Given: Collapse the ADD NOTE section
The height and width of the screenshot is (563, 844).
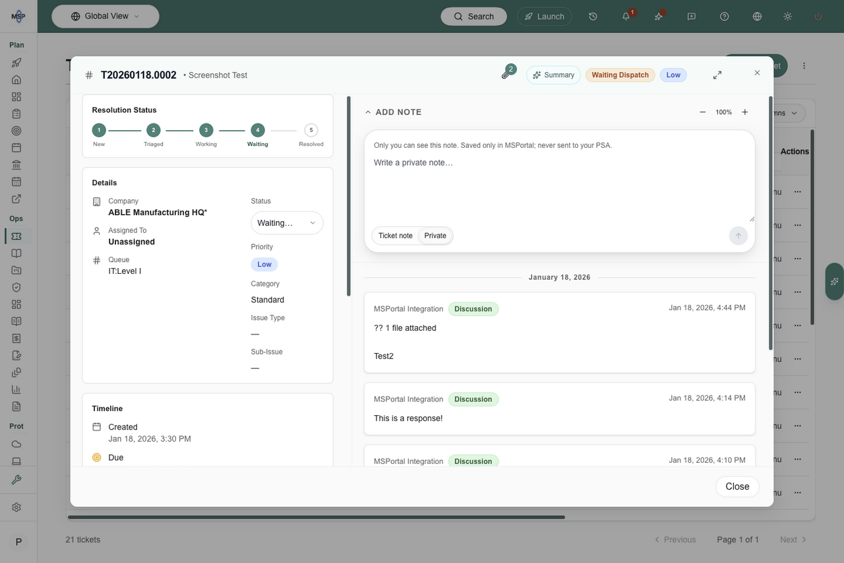Looking at the screenshot, I should pos(393,112).
